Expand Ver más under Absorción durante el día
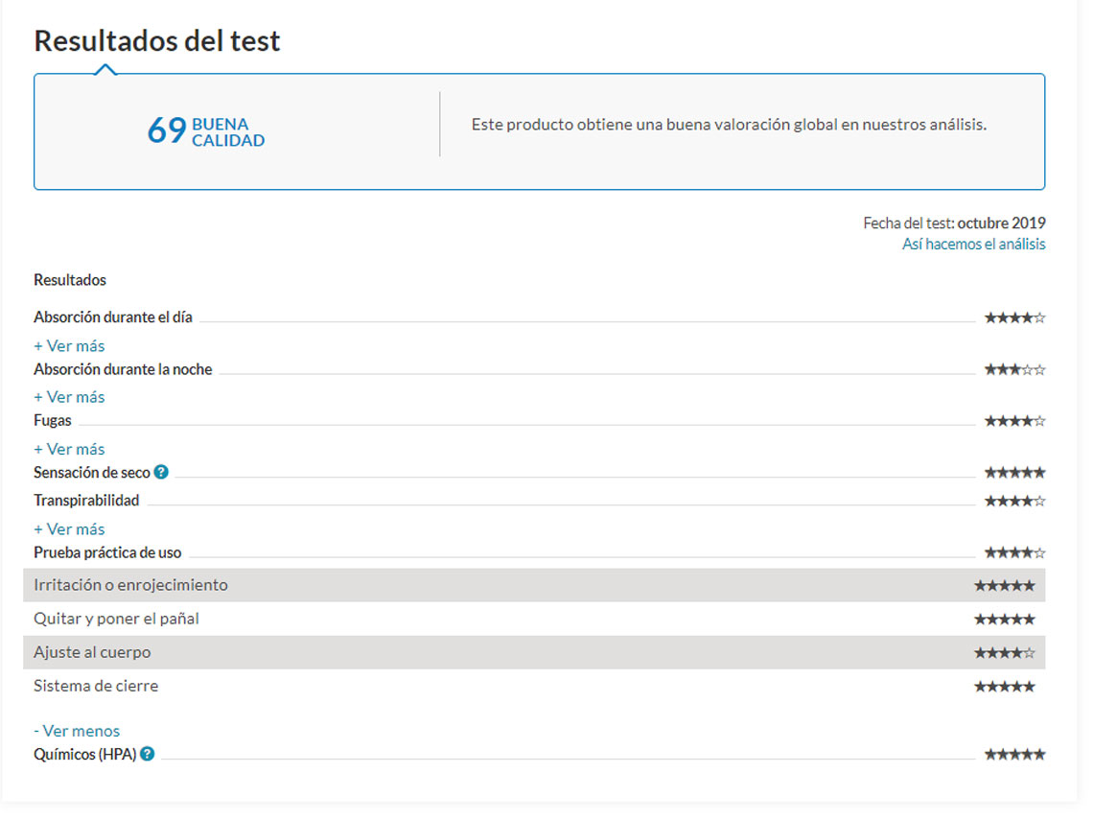Screen dimensions: 1093x820 69,345
